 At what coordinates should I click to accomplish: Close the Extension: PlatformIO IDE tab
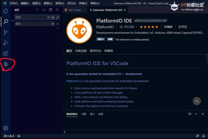(125, 10)
